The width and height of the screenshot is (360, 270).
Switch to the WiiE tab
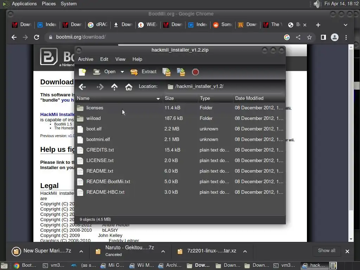click(148, 25)
